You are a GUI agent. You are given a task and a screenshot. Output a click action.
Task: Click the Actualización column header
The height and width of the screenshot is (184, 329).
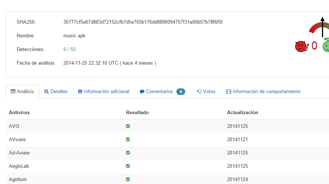tap(242, 112)
